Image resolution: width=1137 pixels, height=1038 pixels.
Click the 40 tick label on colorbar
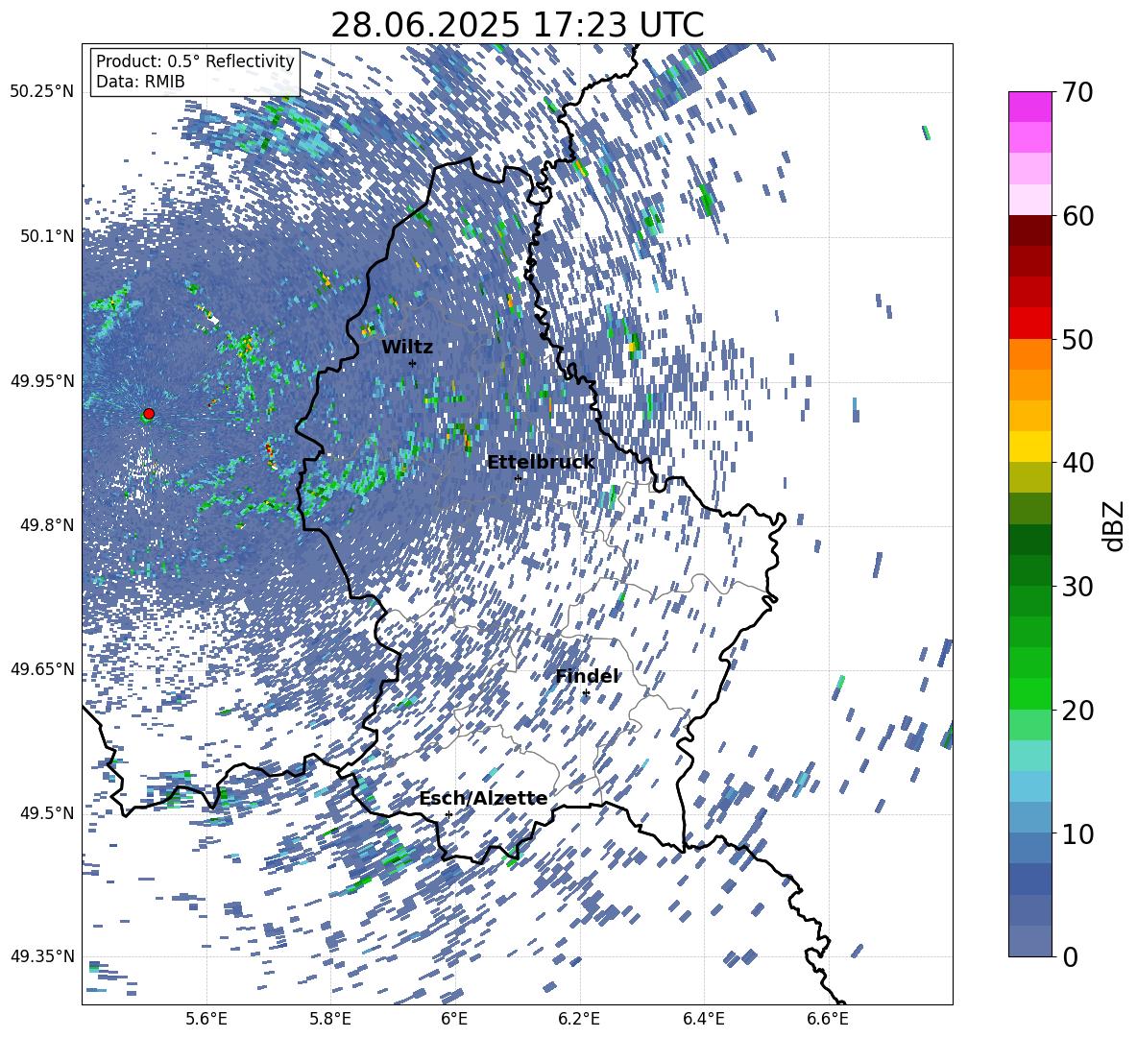(x=1077, y=463)
